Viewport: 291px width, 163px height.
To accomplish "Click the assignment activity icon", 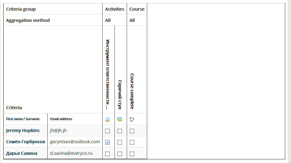I will [107, 120].
